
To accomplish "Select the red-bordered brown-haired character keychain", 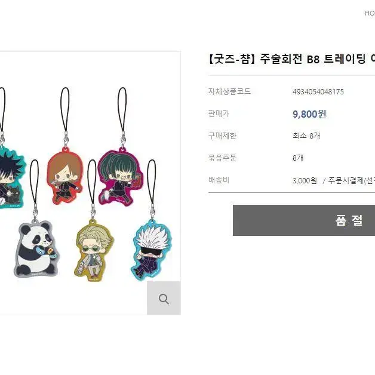I will [x=64, y=176].
